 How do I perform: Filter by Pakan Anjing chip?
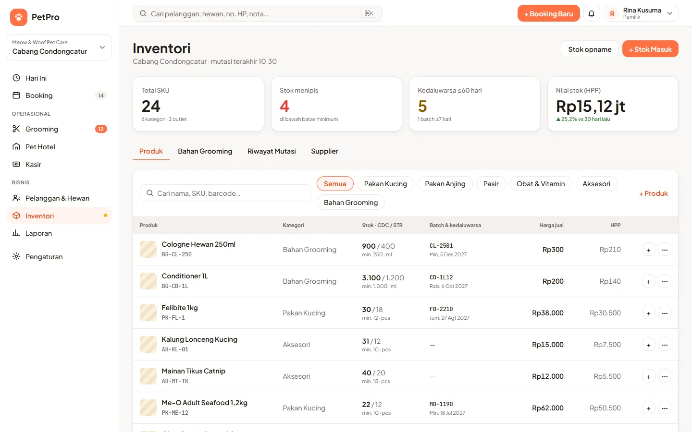tap(445, 184)
